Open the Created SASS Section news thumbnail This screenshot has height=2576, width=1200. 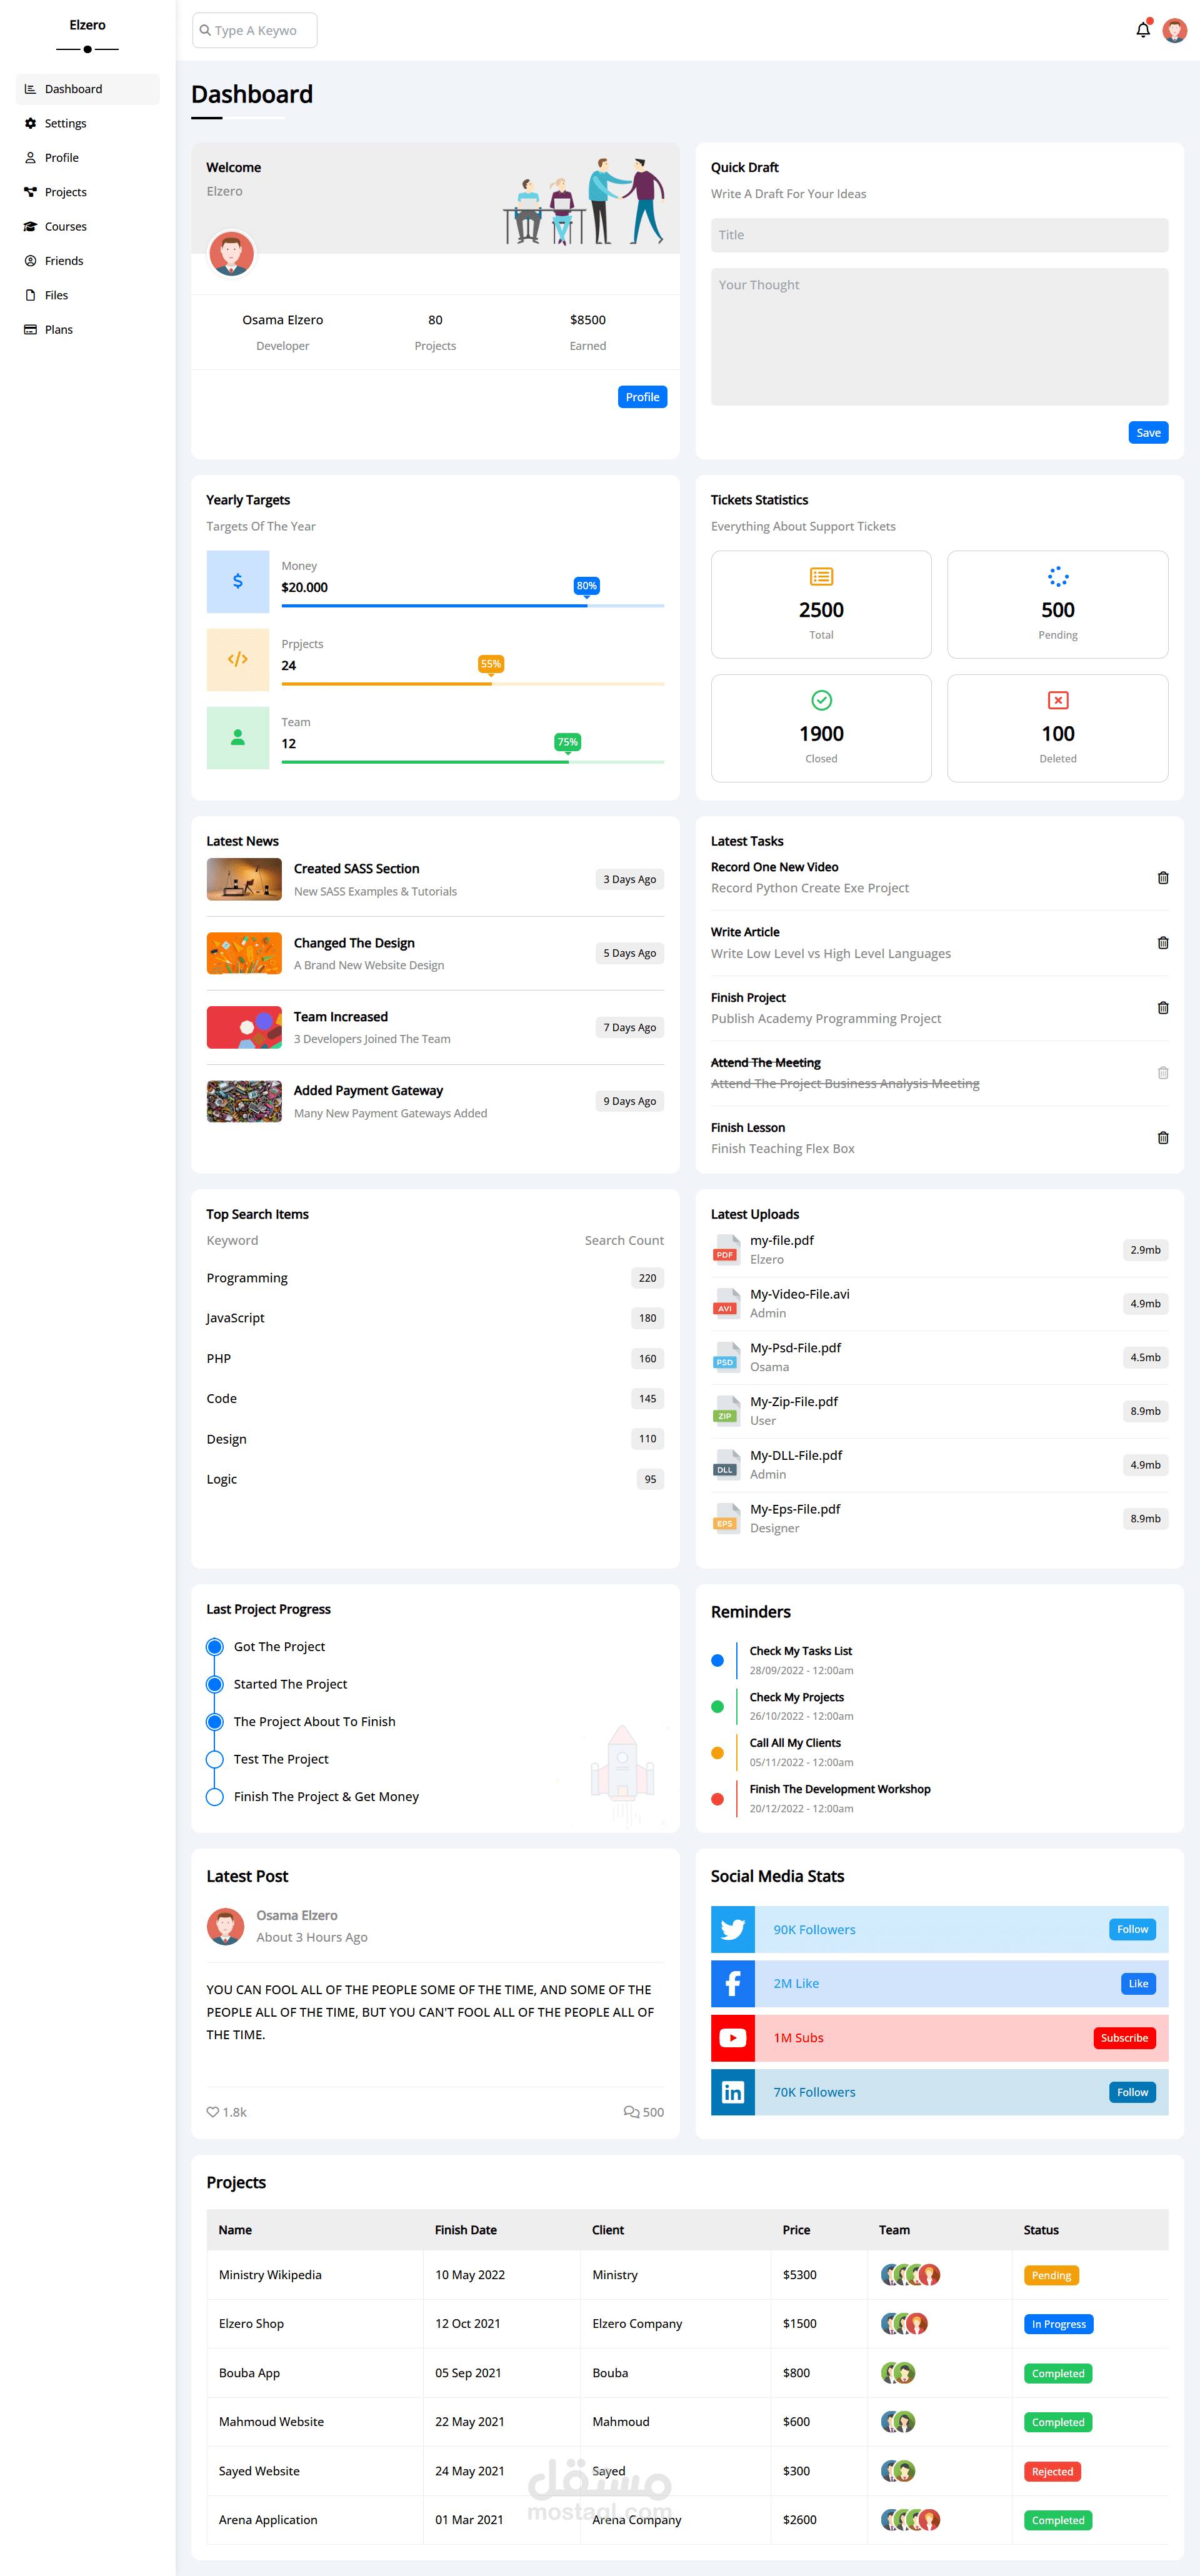point(244,879)
